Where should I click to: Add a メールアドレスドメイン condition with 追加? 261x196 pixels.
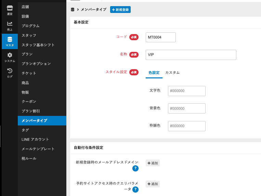[x=153, y=163]
